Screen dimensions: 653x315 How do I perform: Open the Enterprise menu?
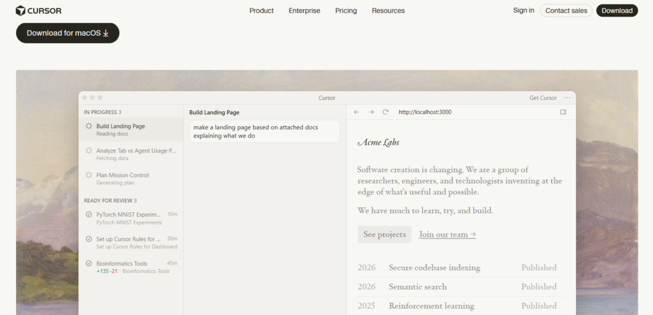pyautogui.click(x=304, y=11)
